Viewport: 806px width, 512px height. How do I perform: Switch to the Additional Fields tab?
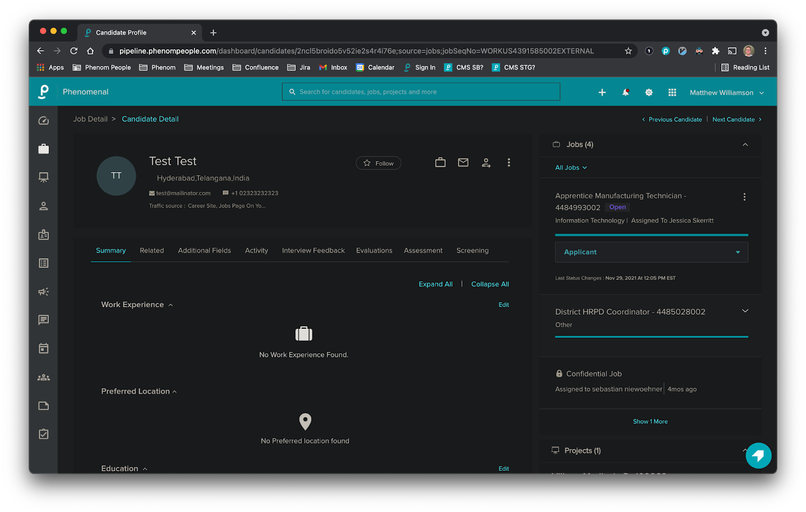click(x=205, y=250)
